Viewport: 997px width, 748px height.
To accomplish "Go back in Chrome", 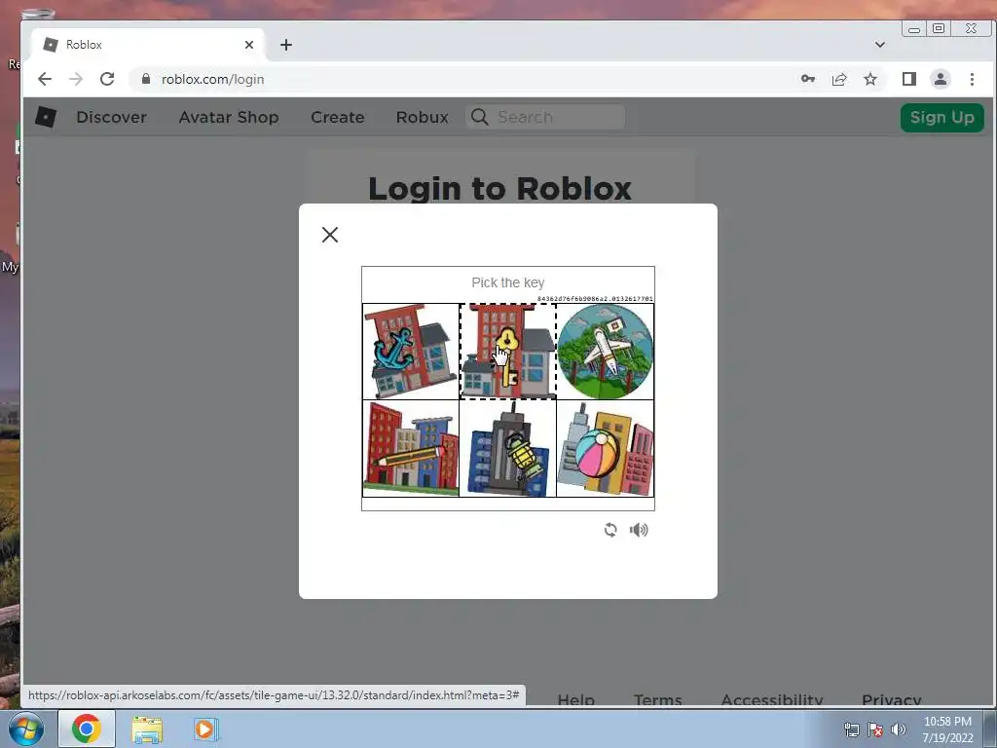I will (45, 79).
